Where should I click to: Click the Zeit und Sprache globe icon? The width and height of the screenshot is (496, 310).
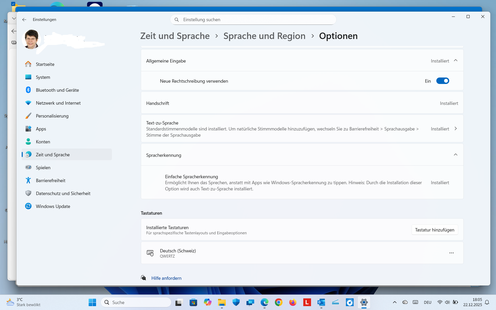point(28,154)
